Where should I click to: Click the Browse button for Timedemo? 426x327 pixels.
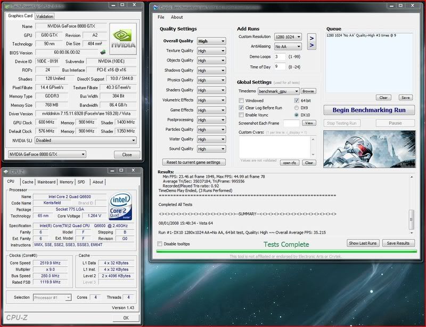308,91
